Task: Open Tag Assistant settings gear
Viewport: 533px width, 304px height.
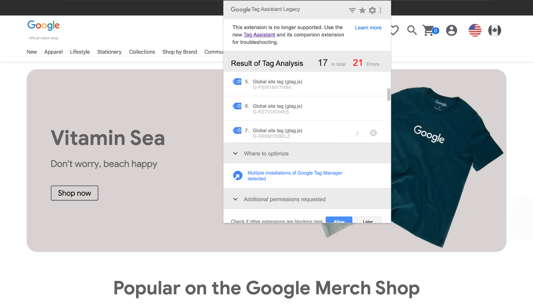Action: (x=372, y=10)
